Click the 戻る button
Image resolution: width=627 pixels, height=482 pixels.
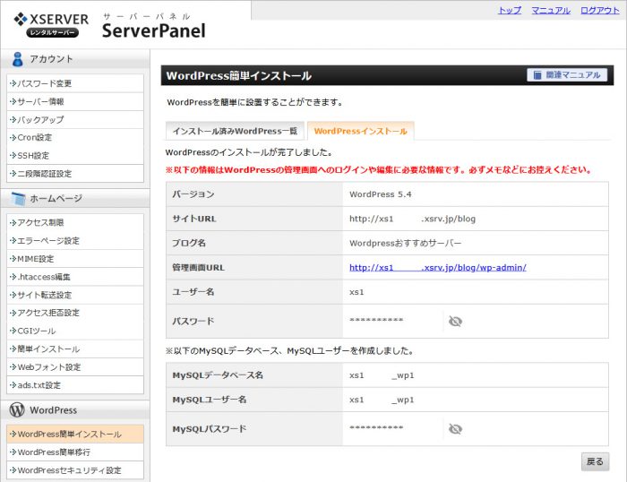595,461
